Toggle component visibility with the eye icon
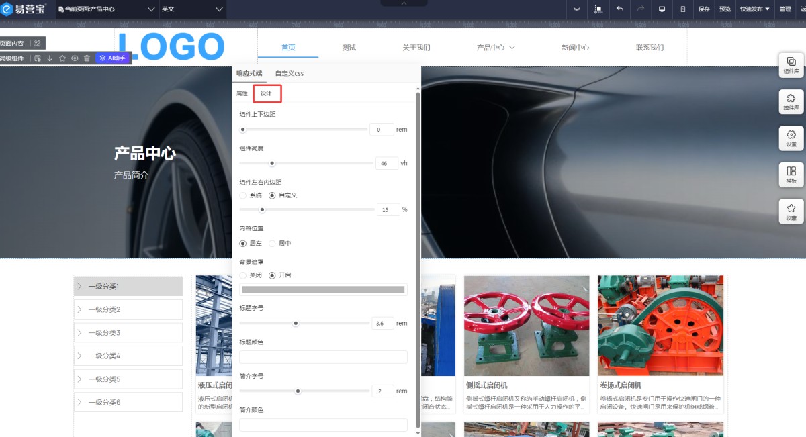This screenshot has height=437, width=806. tap(75, 58)
